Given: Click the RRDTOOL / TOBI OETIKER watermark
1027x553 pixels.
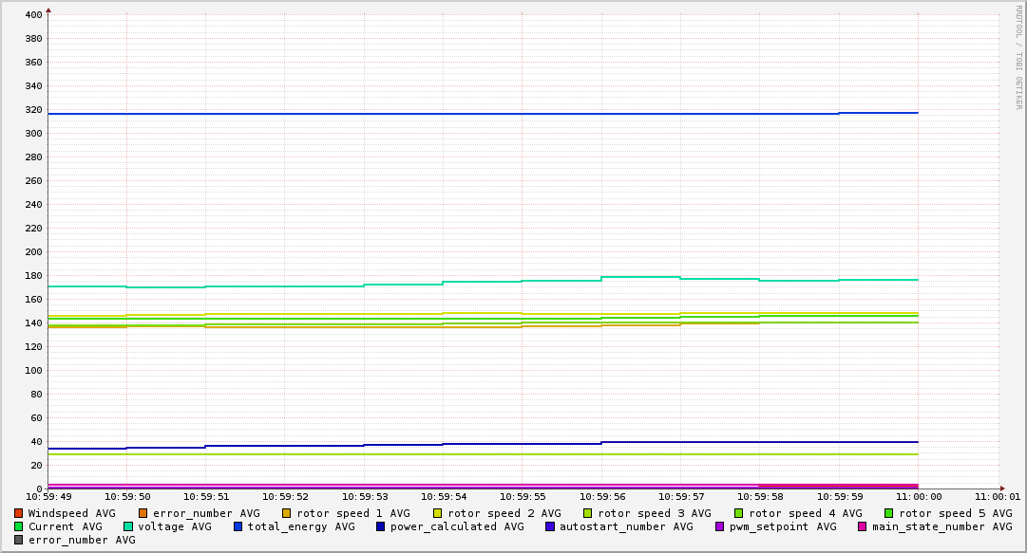Looking at the screenshot, I should 1018,57.
